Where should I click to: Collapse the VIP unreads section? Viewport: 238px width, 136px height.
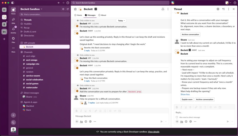pyautogui.click(x=22, y=43)
